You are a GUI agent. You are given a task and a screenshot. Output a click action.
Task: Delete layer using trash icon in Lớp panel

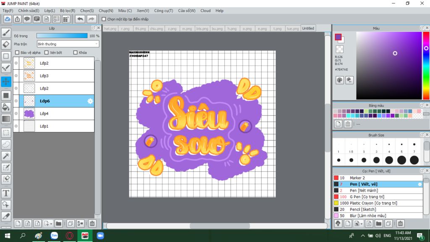92,224
